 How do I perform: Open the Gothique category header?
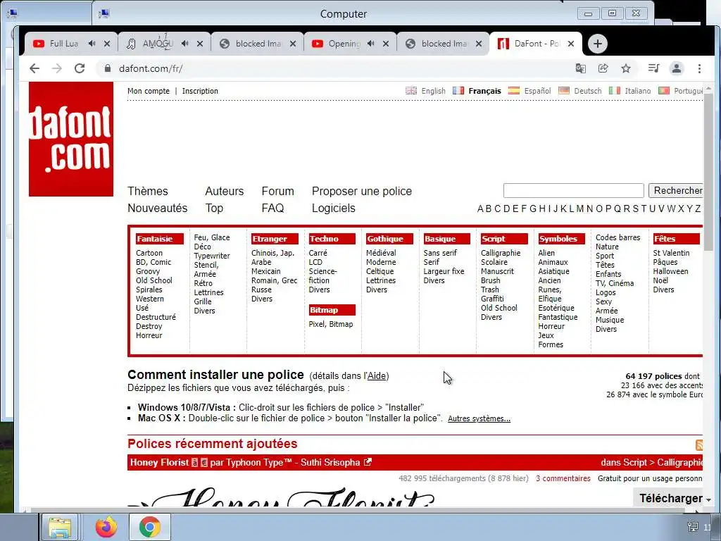(x=389, y=239)
